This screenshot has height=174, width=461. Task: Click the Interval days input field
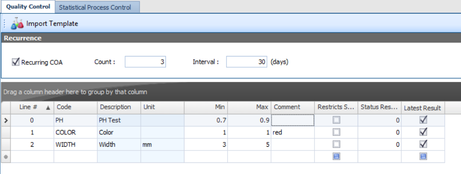[x=246, y=62]
